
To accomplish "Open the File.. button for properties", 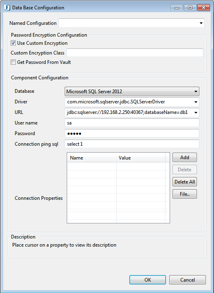I will click(x=184, y=194).
